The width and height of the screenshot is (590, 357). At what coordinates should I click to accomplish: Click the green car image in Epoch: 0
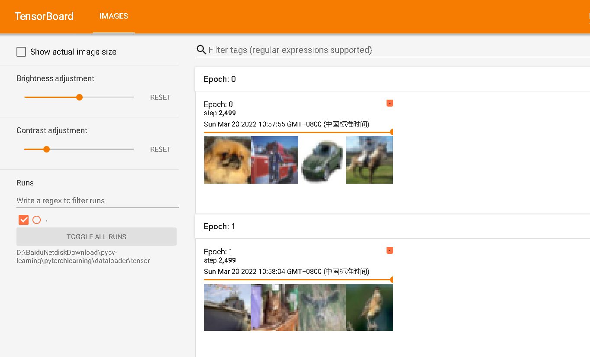click(x=322, y=160)
